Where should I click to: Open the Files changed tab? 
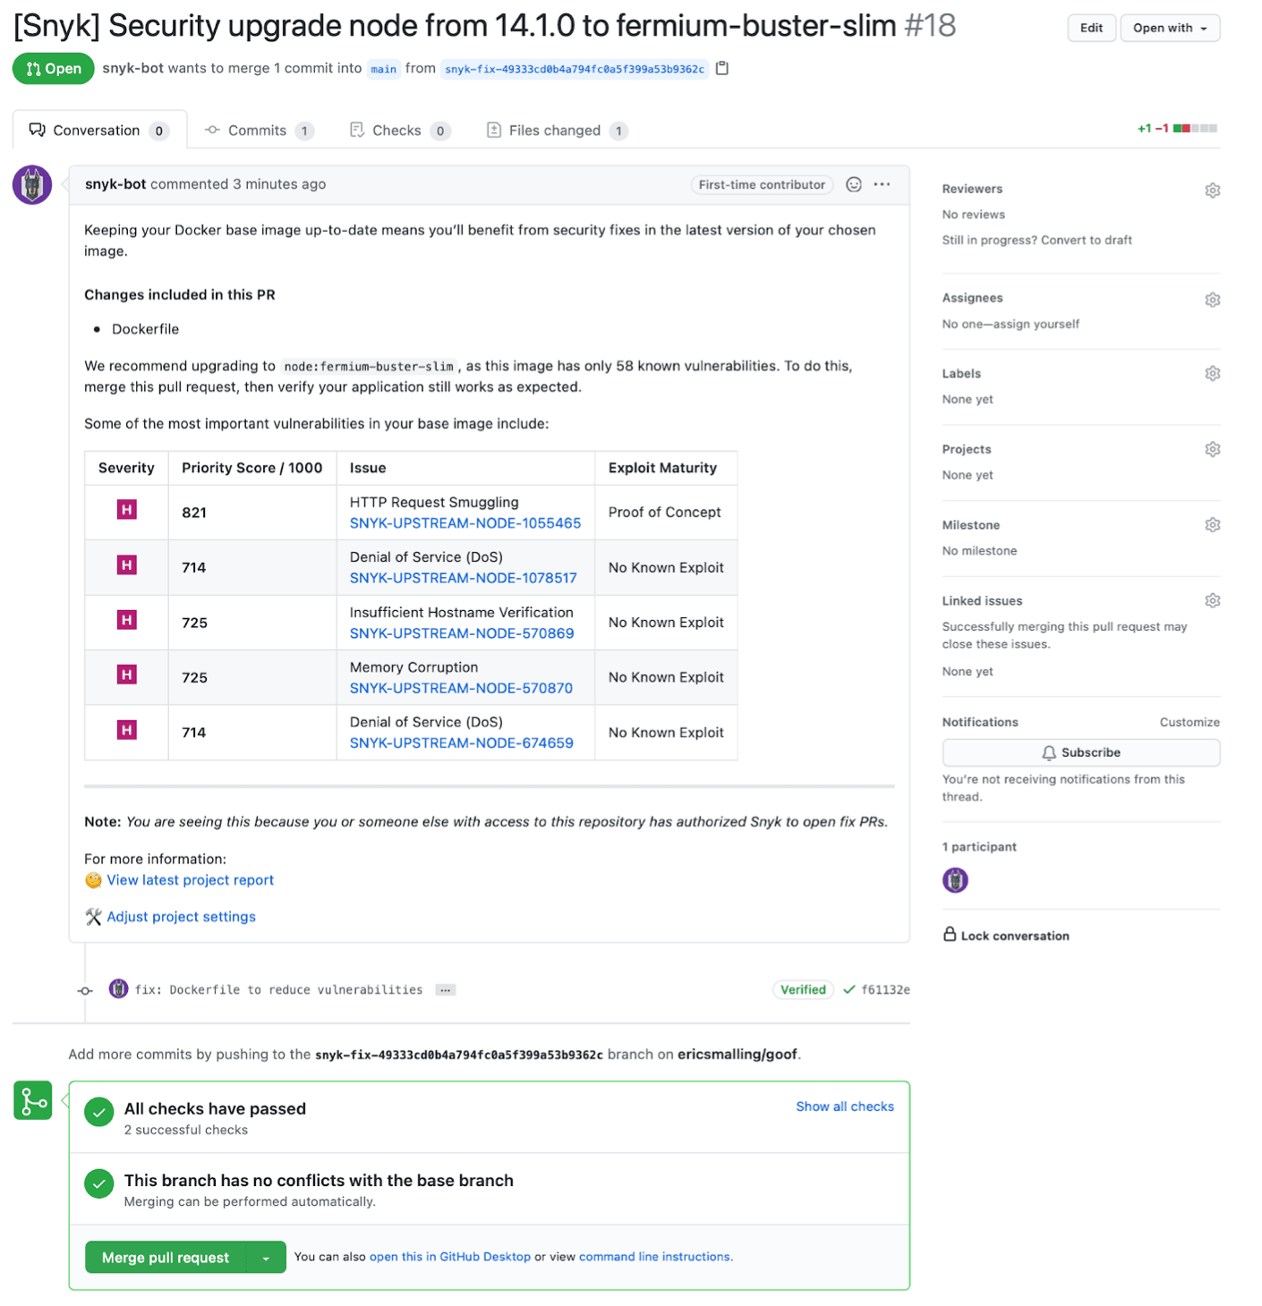[x=555, y=130]
